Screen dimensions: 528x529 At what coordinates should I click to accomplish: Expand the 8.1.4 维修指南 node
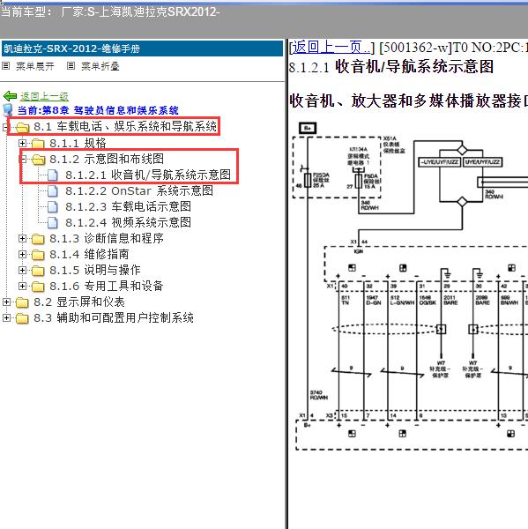point(22,254)
